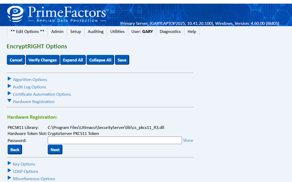Screen dimensions: 292x182
Task: Open the Admin menu
Action: (57, 32)
